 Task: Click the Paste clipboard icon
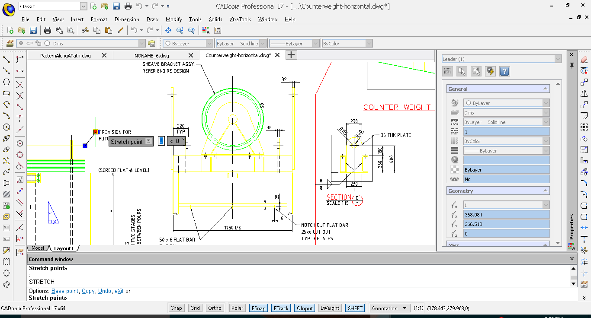(x=109, y=30)
